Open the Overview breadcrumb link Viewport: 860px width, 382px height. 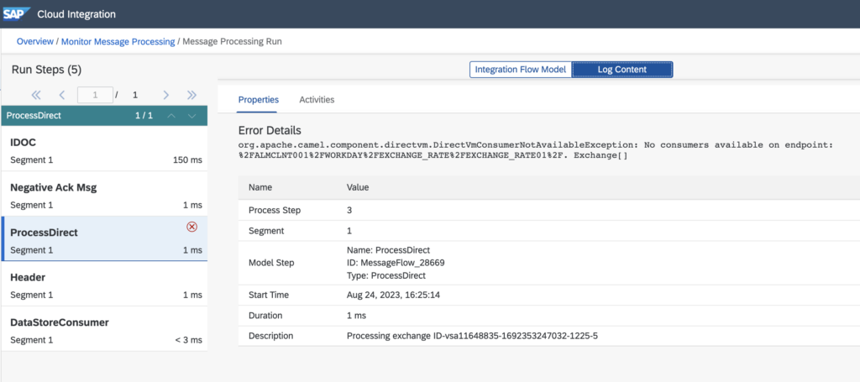point(35,41)
